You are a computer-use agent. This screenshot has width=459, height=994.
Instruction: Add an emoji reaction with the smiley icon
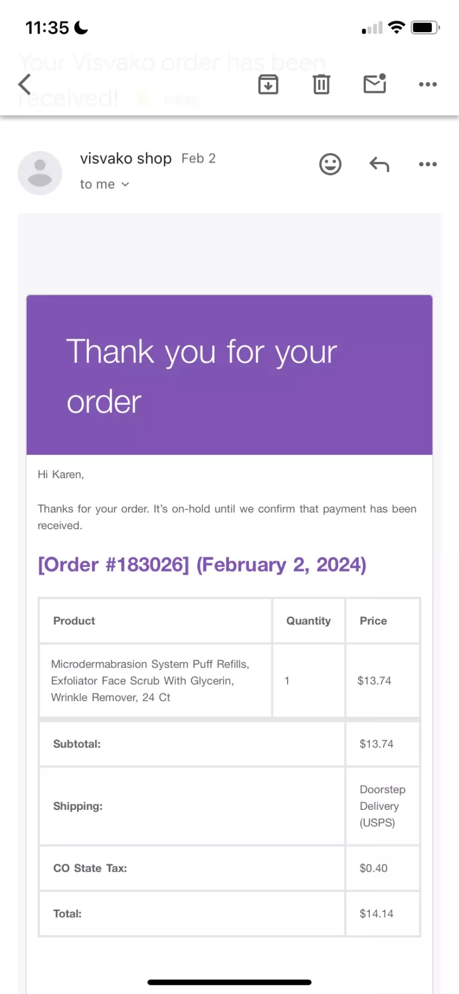[330, 164]
